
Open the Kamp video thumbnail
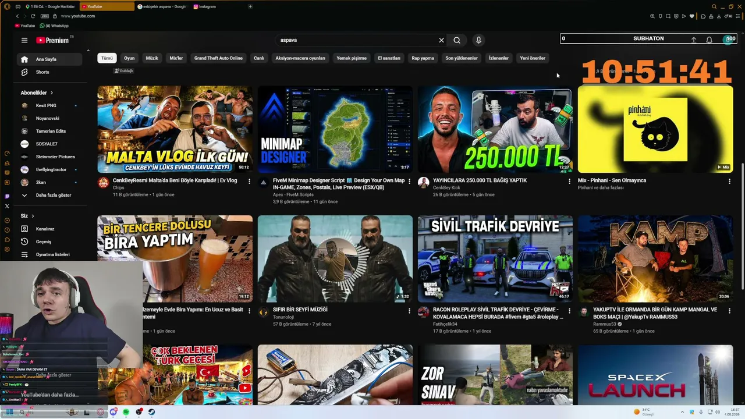[x=655, y=259]
